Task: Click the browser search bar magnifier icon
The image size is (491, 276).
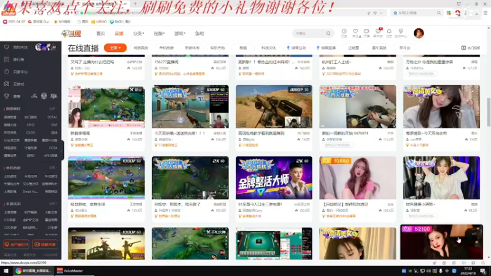Action: click(x=439, y=13)
